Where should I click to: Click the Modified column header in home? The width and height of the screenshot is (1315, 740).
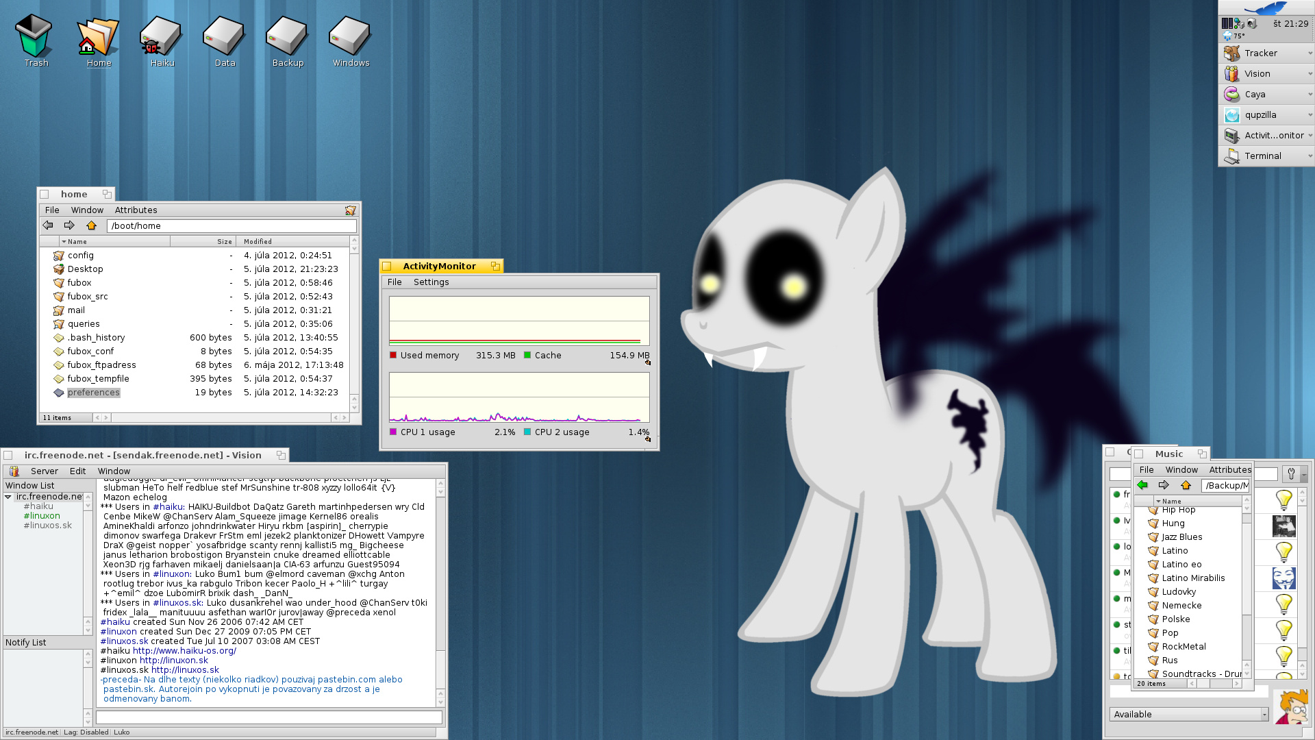coord(292,241)
